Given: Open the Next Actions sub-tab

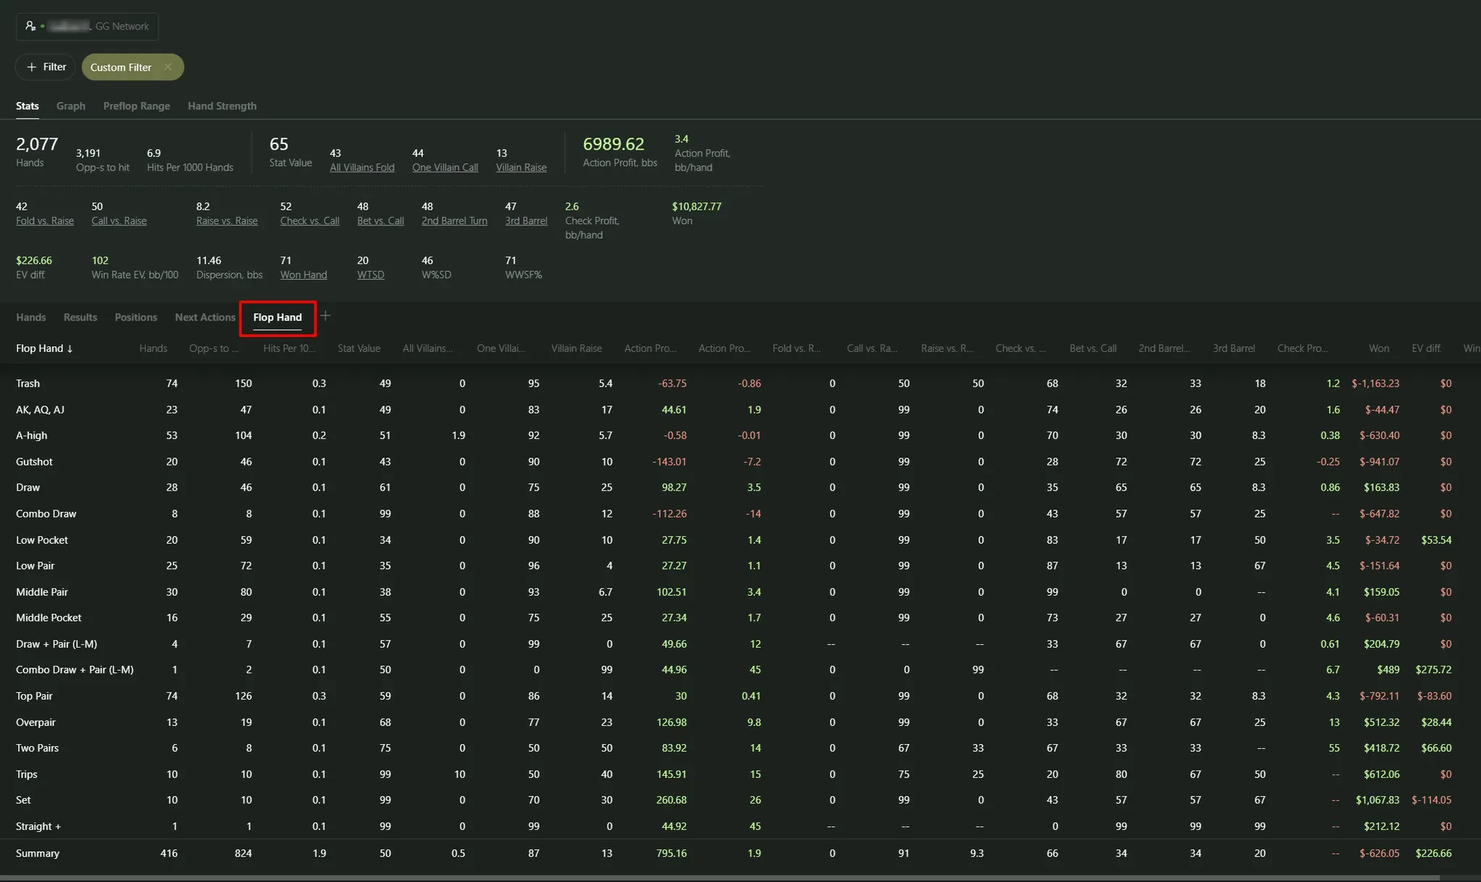Looking at the screenshot, I should pos(205,317).
